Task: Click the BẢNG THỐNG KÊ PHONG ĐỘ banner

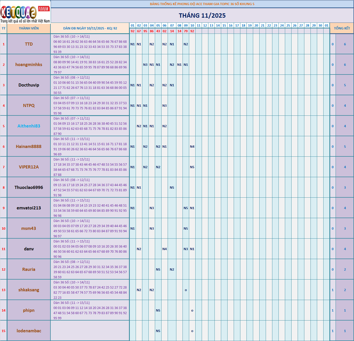Action: point(202,4)
